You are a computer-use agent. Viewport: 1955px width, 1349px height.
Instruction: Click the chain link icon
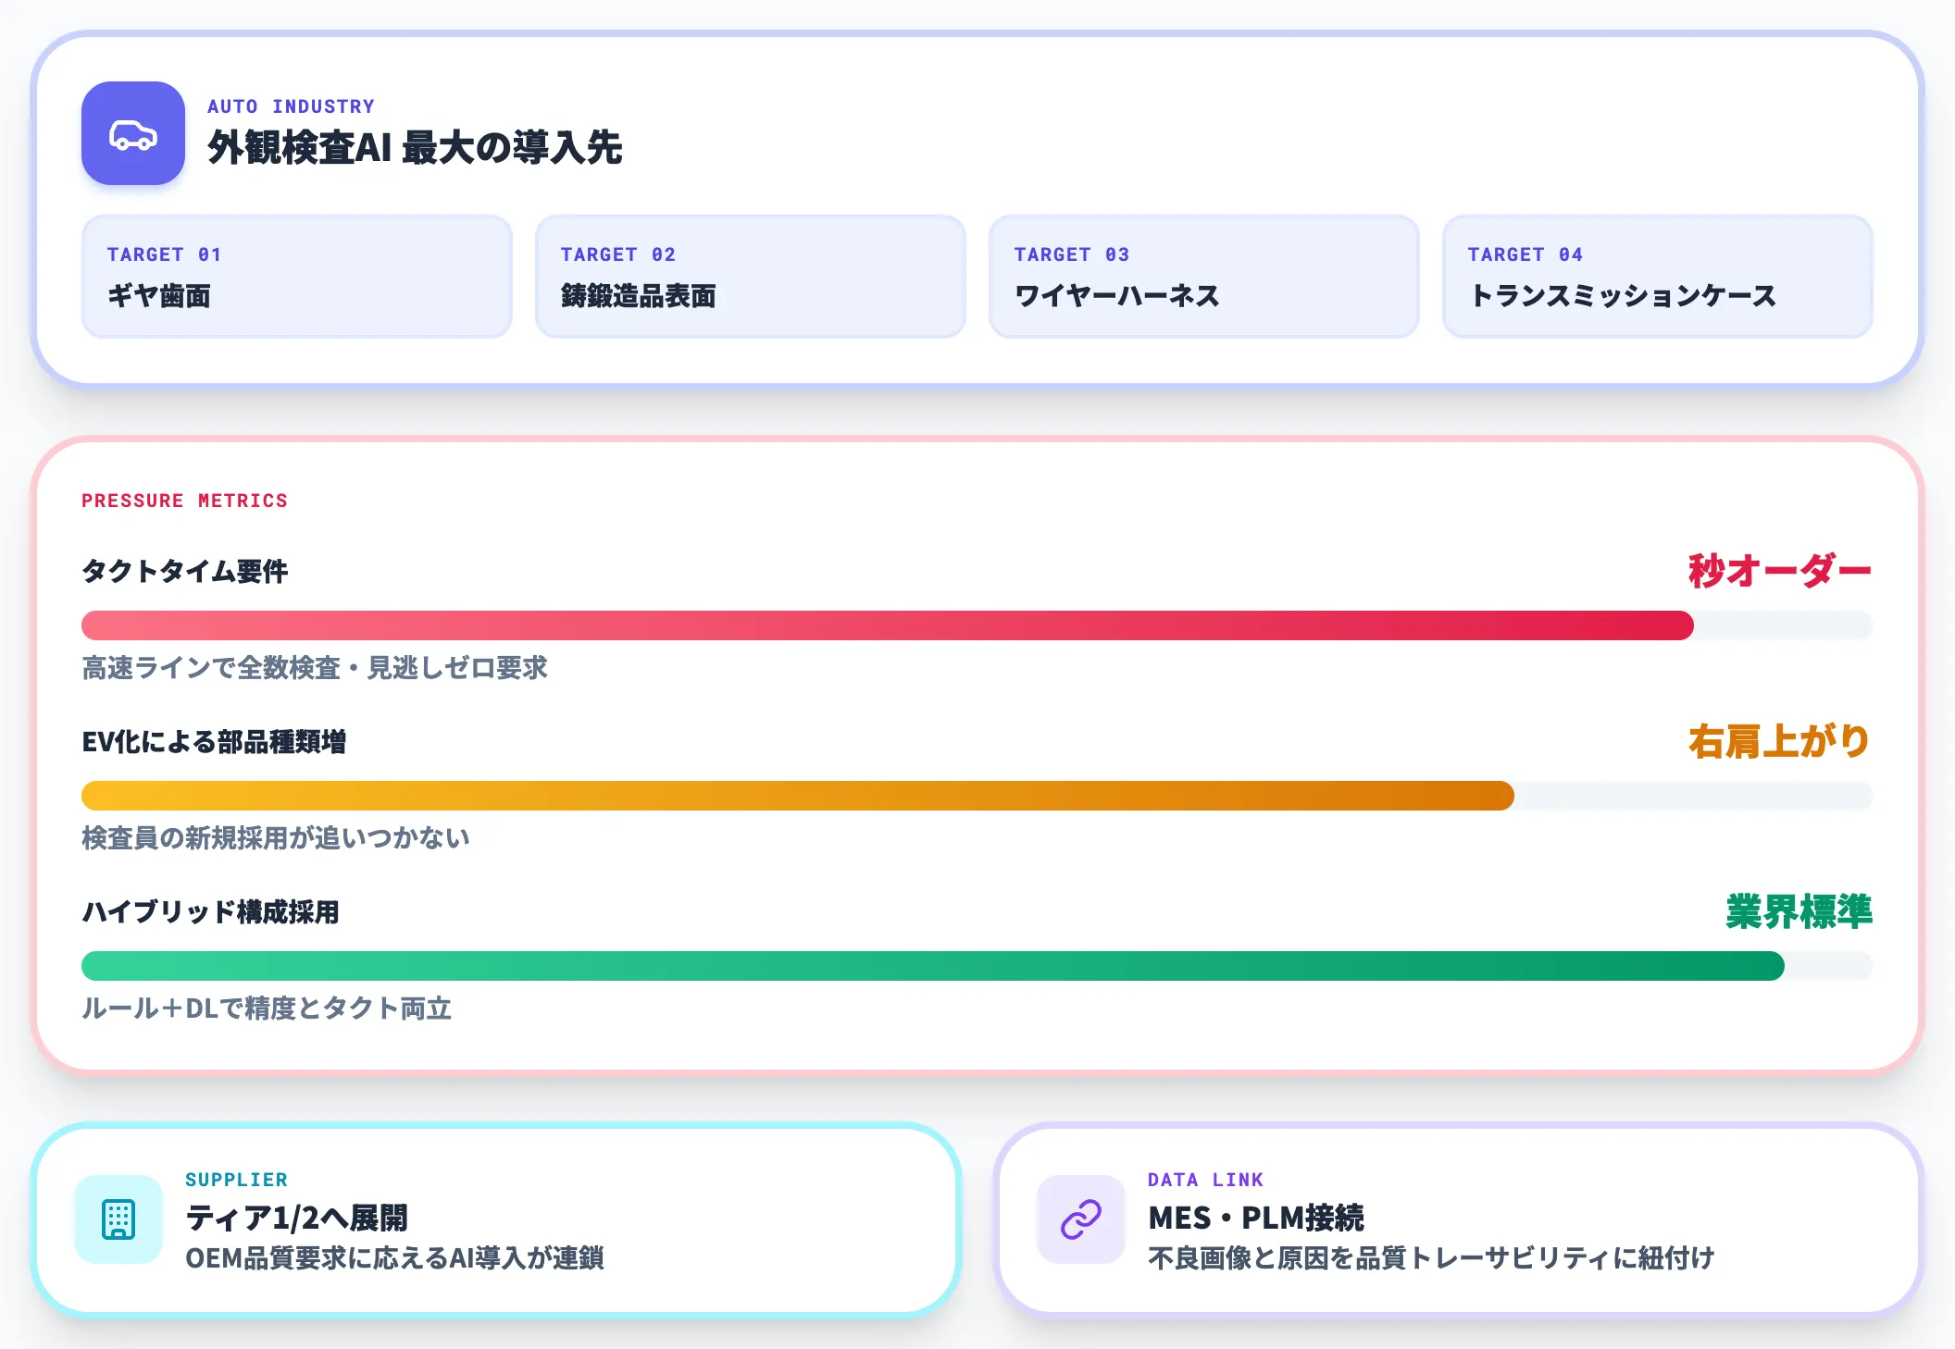(1080, 1219)
